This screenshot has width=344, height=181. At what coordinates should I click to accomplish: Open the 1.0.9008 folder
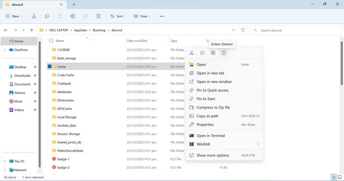point(63,50)
